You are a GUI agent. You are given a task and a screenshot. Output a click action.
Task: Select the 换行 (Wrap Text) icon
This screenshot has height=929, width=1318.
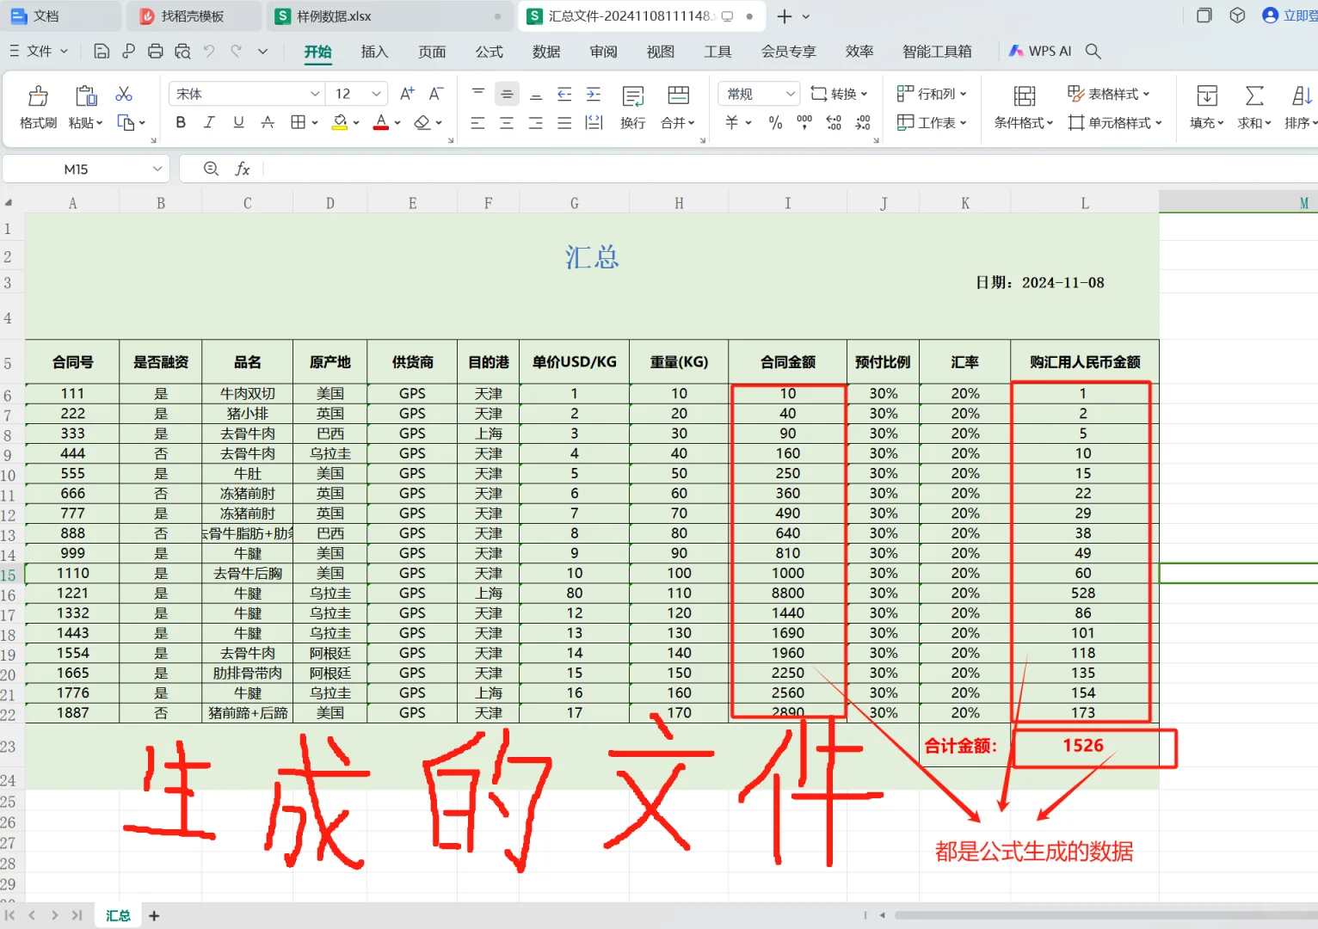coord(632,103)
